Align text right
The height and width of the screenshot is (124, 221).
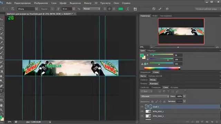(x=114, y=9)
